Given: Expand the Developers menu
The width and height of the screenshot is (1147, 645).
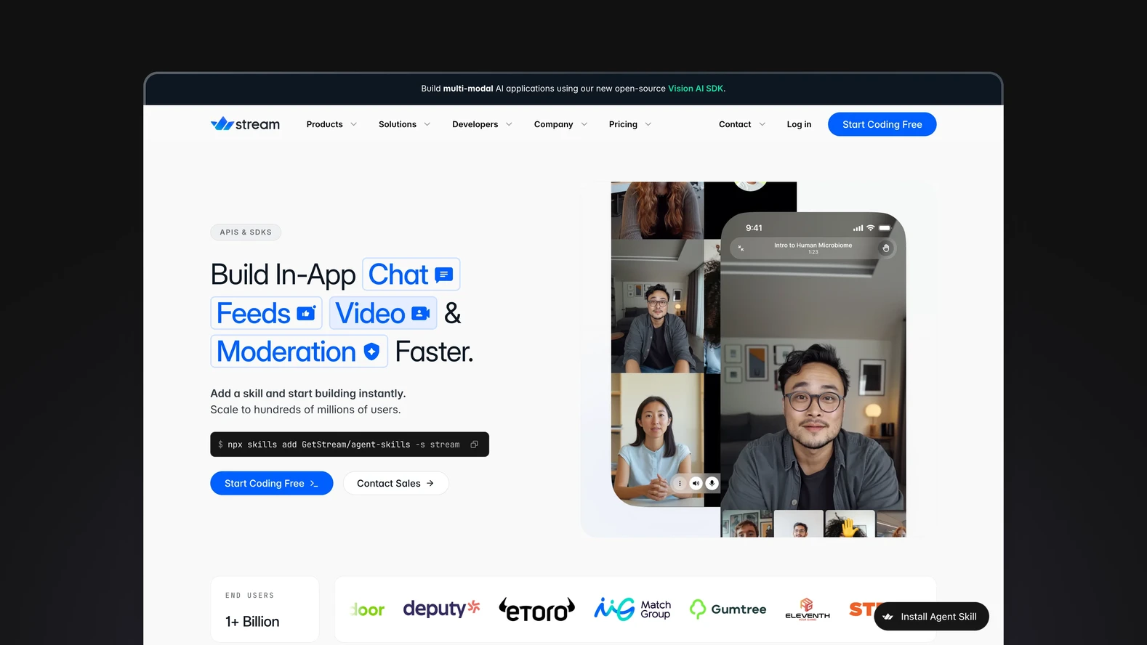Looking at the screenshot, I should [x=482, y=124].
